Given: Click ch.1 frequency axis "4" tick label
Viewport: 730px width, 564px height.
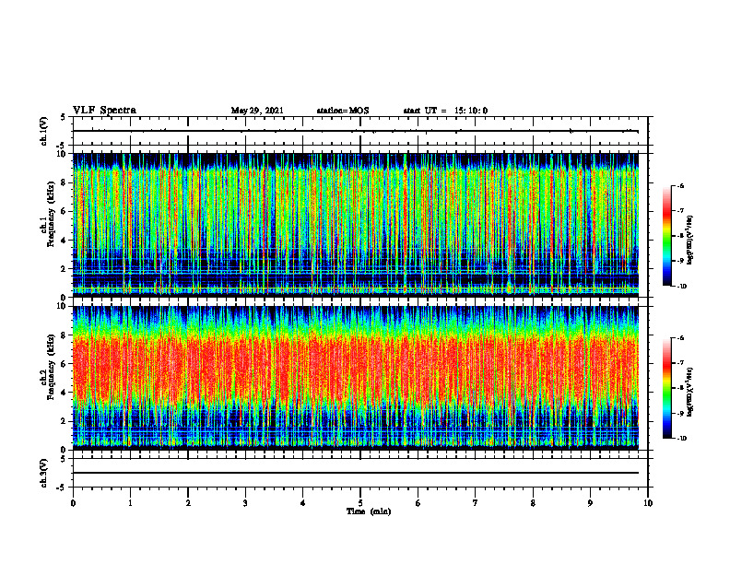Looking at the screenshot, I should pyautogui.click(x=65, y=241).
